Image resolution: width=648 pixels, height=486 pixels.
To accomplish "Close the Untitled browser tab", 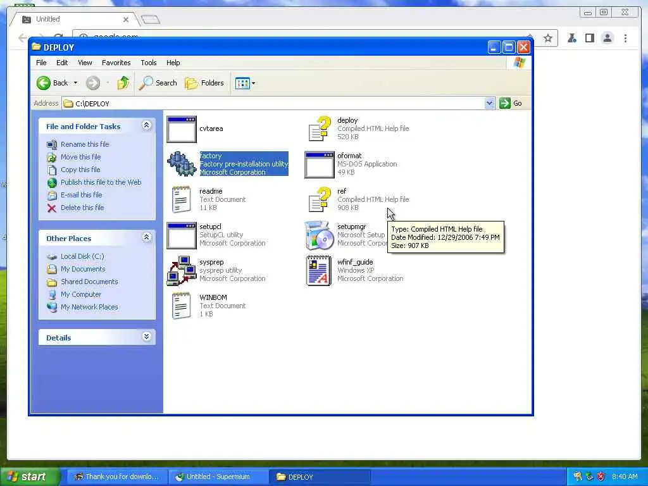I will click(126, 20).
